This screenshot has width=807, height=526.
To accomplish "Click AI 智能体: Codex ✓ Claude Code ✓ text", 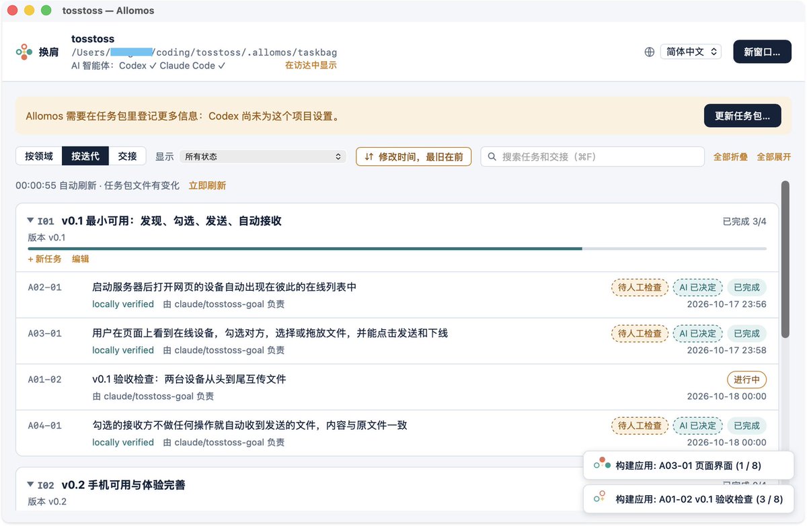I will point(149,65).
